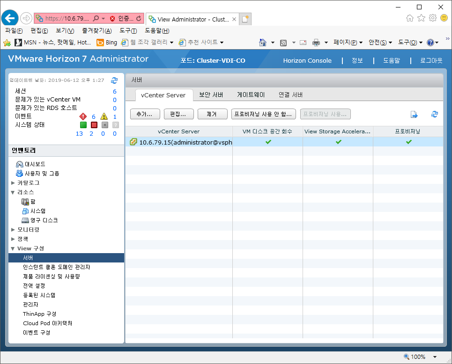Click the 편집... button
This screenshot has width=452, height=364.
(x=179, y=114)
